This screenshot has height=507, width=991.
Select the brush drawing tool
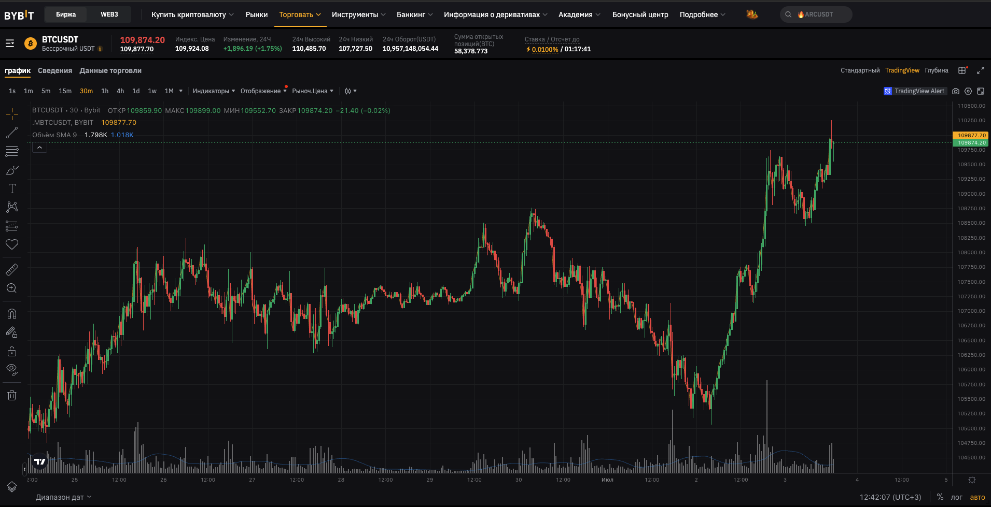(x=12, y=170)
